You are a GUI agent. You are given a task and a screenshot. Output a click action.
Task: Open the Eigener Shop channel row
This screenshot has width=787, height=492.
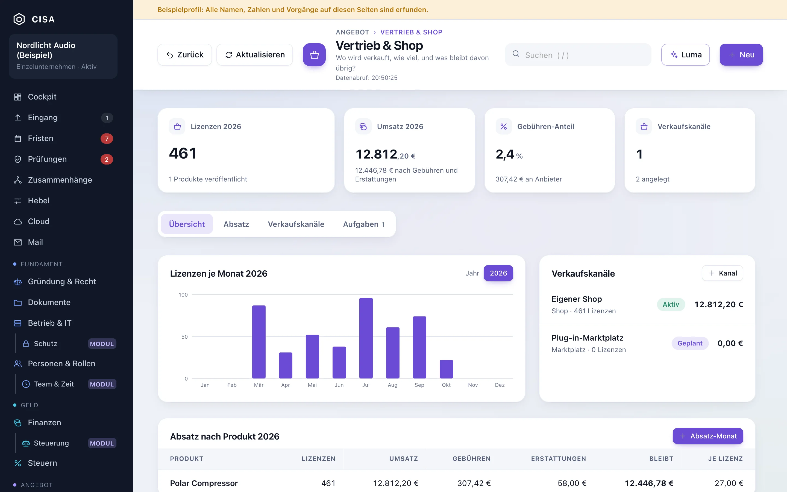click(x=647, y=304)
